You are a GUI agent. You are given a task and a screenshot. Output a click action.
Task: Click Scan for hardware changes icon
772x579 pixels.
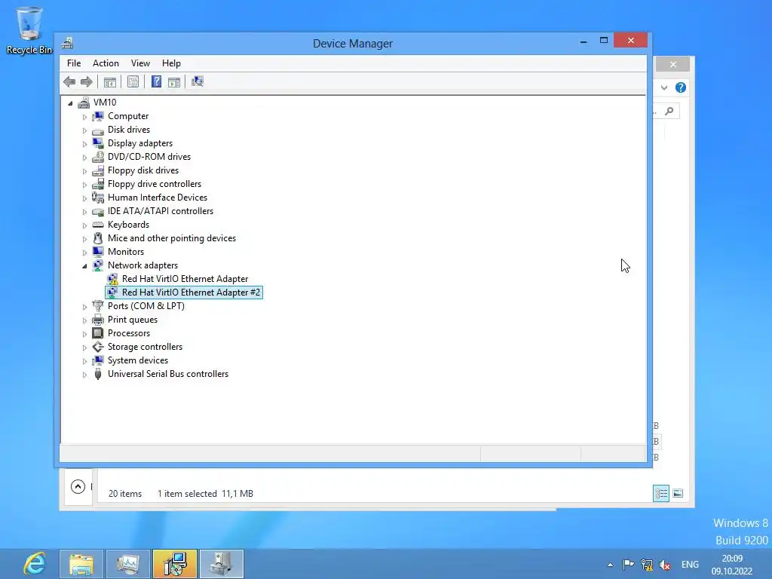[x=198, y=81]
